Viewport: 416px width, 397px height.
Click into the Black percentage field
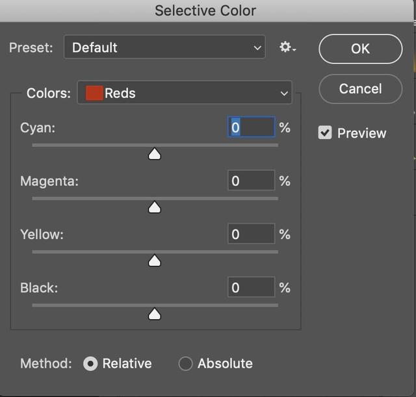point(252,287)
